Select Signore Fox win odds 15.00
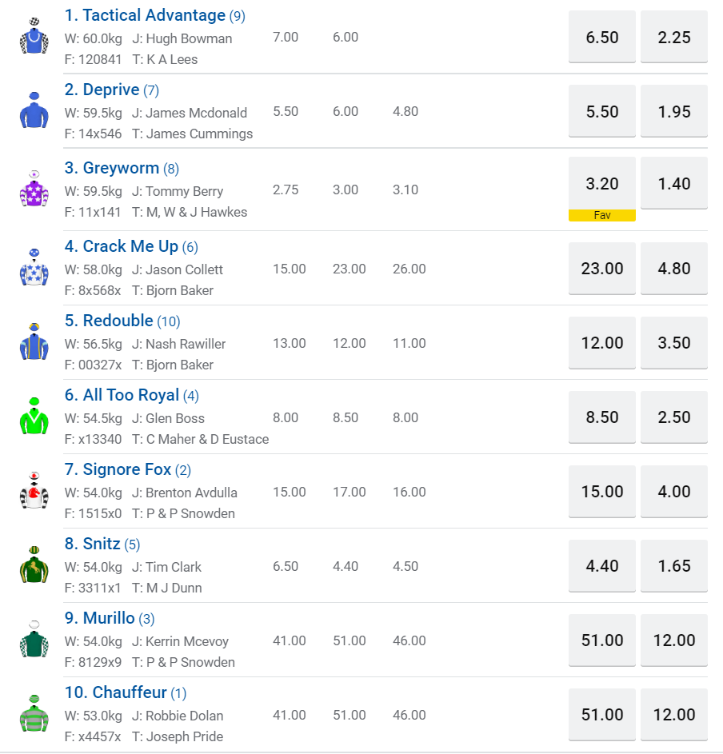The height and width of the screenshot is (754, 723). 601,492
